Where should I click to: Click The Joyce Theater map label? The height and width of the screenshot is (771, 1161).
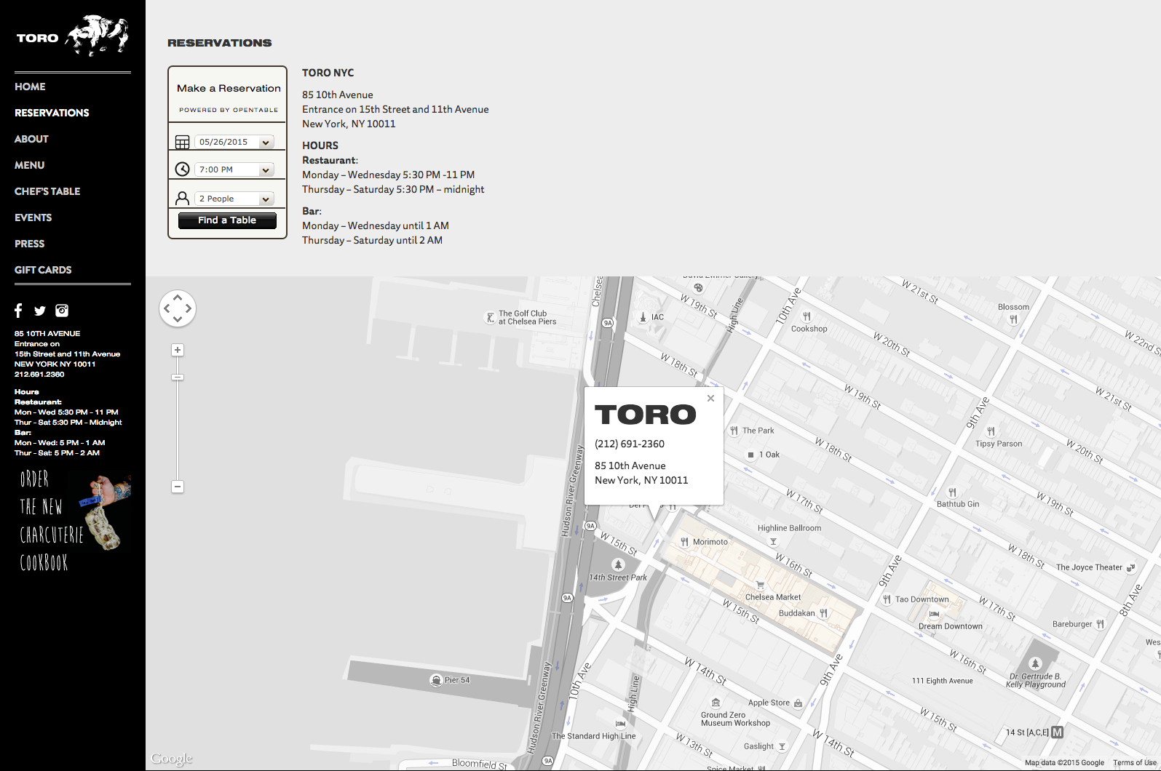click(x=1089, y=567)
